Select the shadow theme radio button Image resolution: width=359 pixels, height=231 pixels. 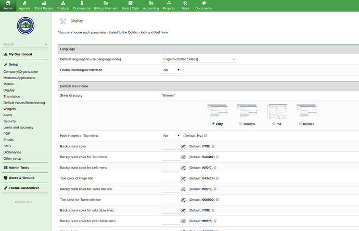(x=240, y=123)
